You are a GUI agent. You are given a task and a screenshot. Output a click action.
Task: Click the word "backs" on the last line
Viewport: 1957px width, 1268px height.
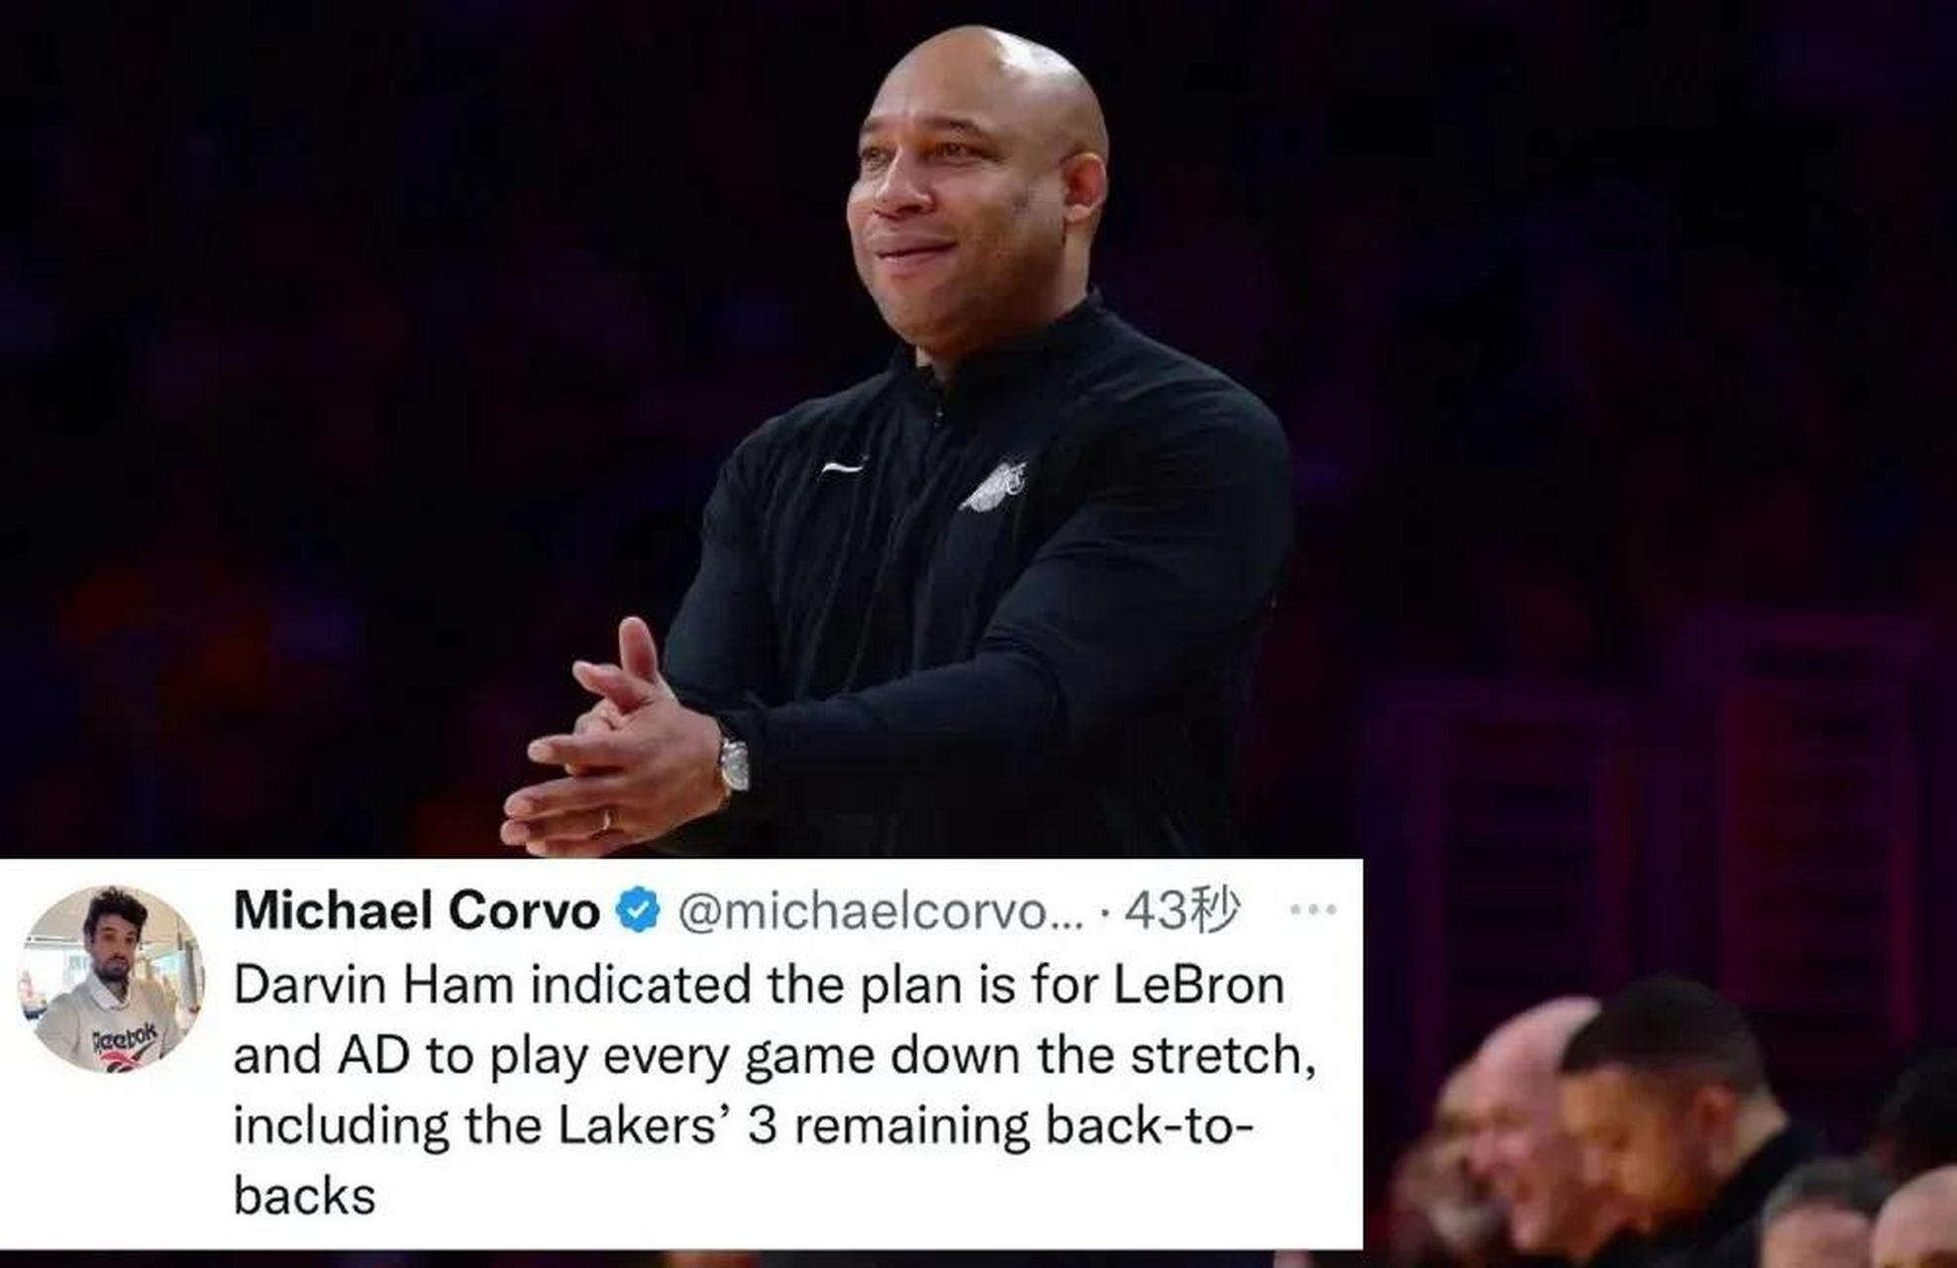tap(304, 1196)
